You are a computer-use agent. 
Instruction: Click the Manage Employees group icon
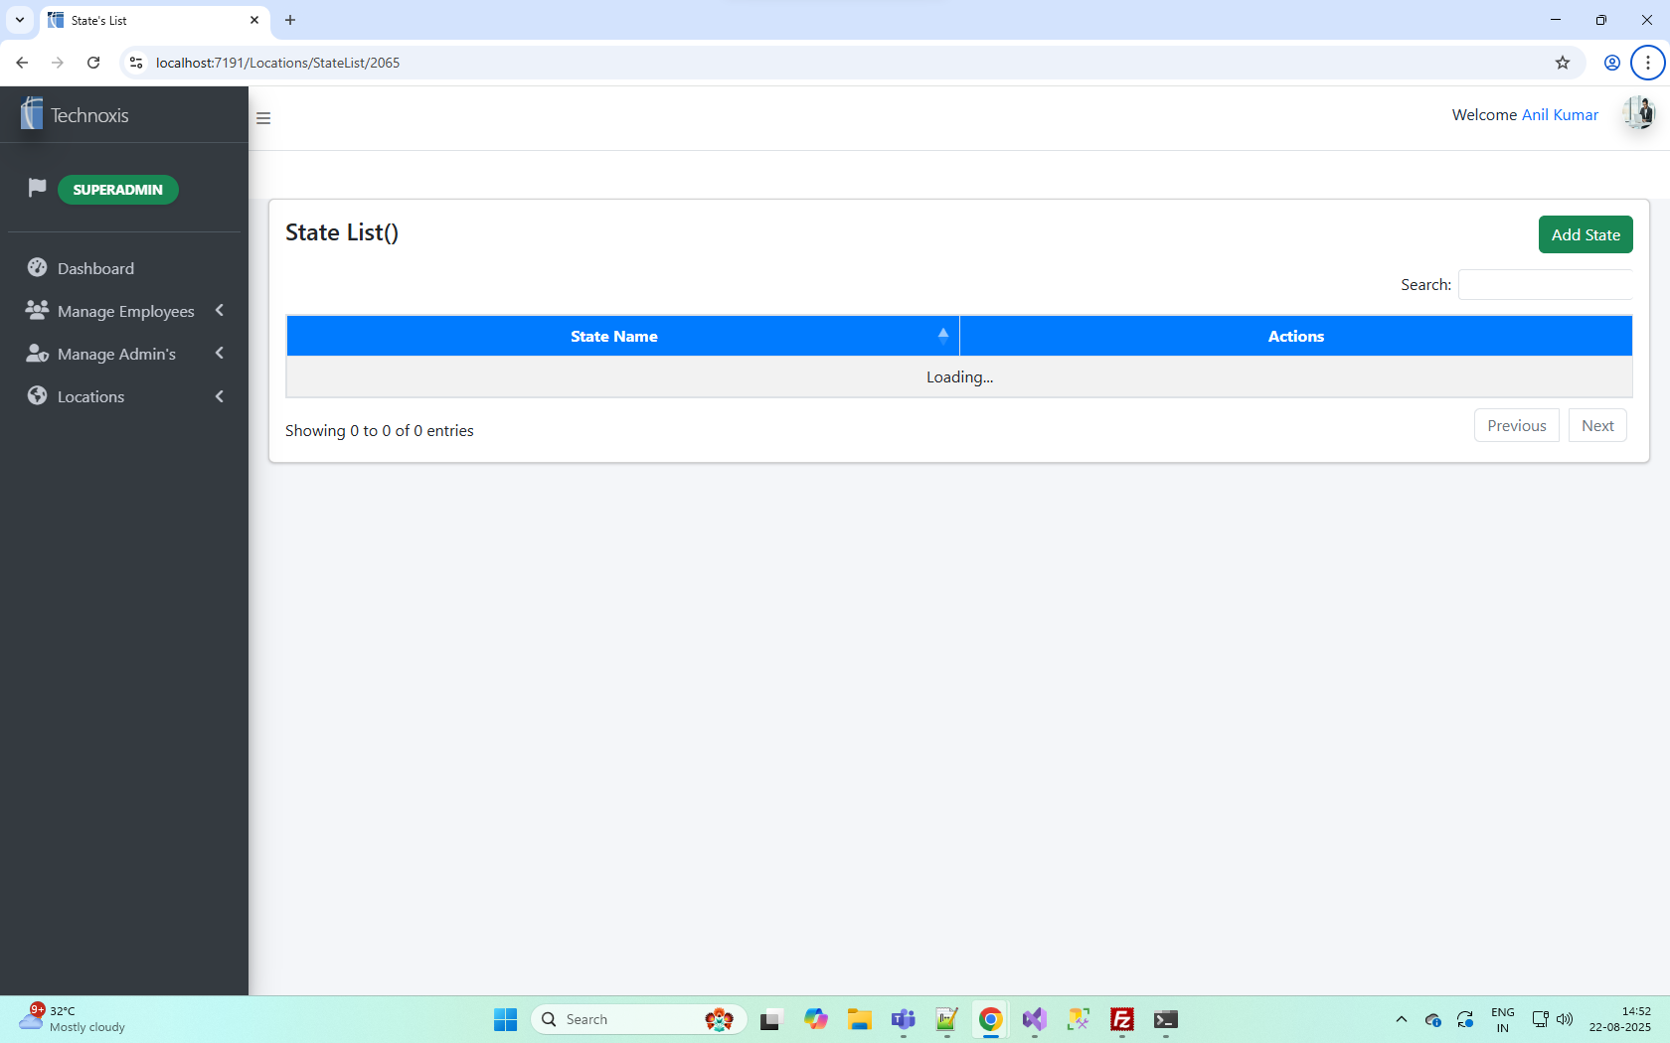tap(38, 311)
